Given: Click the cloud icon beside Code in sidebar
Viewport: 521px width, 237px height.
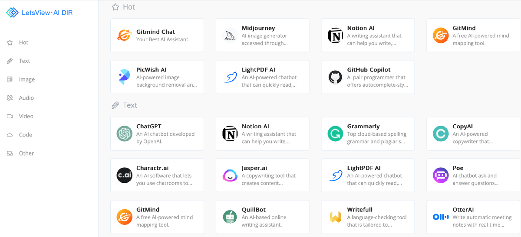Looking at the screenshot, I should click(10, 135).
